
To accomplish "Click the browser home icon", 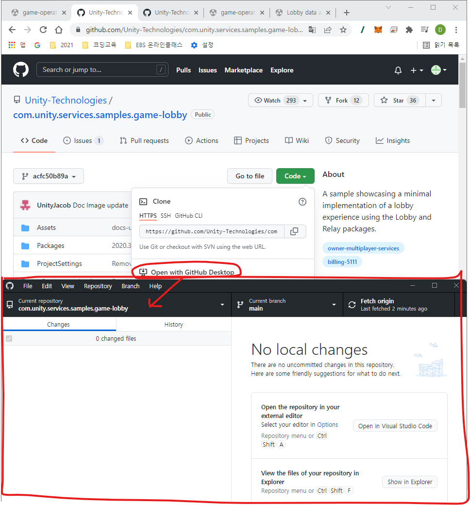I will tap(59, 30).
